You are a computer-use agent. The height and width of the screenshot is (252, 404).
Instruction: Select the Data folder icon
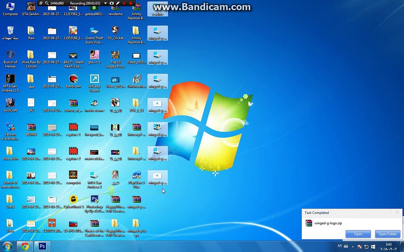10,226
